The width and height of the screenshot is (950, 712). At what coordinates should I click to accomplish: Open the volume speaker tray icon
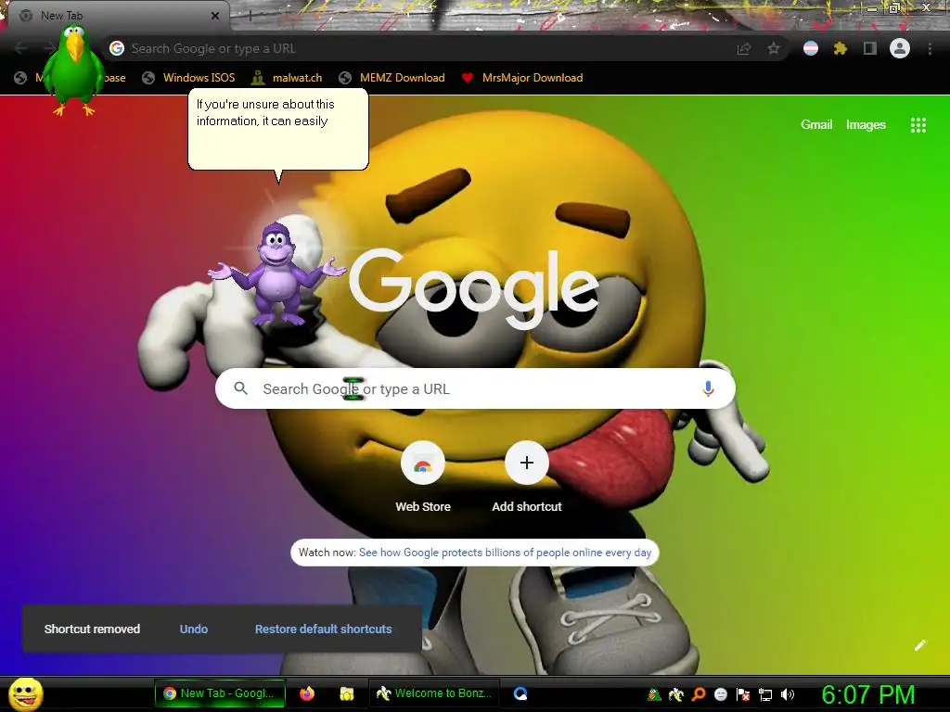click(787, 694)
